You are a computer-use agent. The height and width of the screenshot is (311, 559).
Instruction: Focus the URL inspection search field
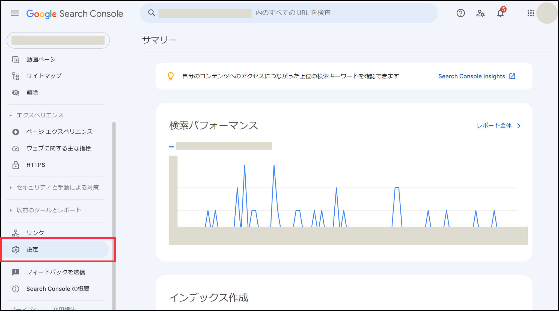[289, 13]
